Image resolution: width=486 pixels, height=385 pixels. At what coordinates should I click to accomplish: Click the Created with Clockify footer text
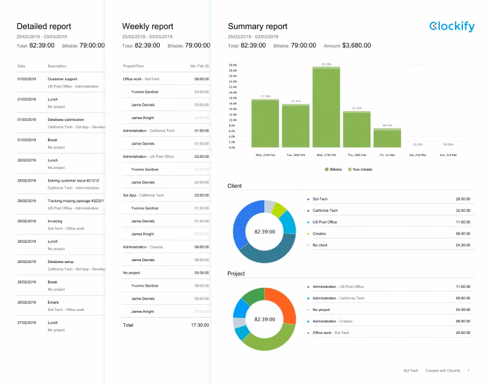[x=442, y=370]
